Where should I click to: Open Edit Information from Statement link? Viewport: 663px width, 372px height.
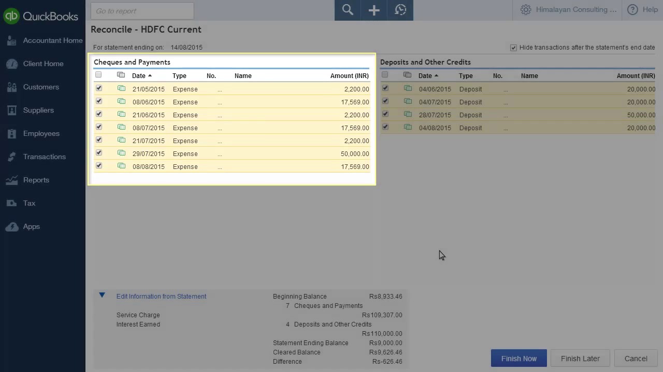click(162, 297)
